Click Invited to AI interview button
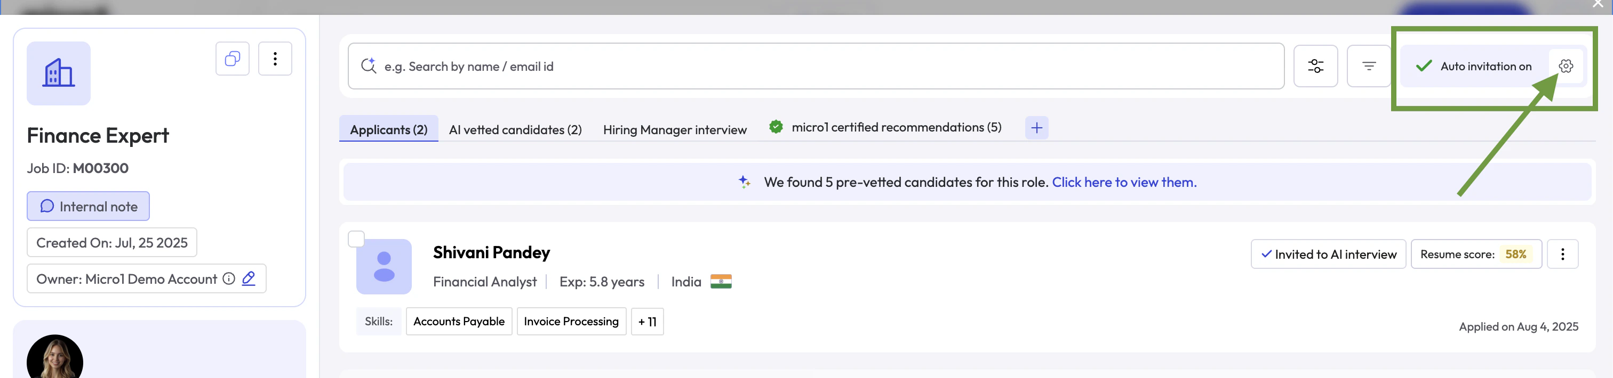Screen dimensions: 1613x378 [x=1328, y=254]
